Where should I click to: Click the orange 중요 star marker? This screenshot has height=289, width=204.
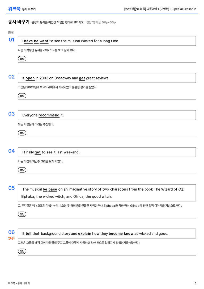11,238
